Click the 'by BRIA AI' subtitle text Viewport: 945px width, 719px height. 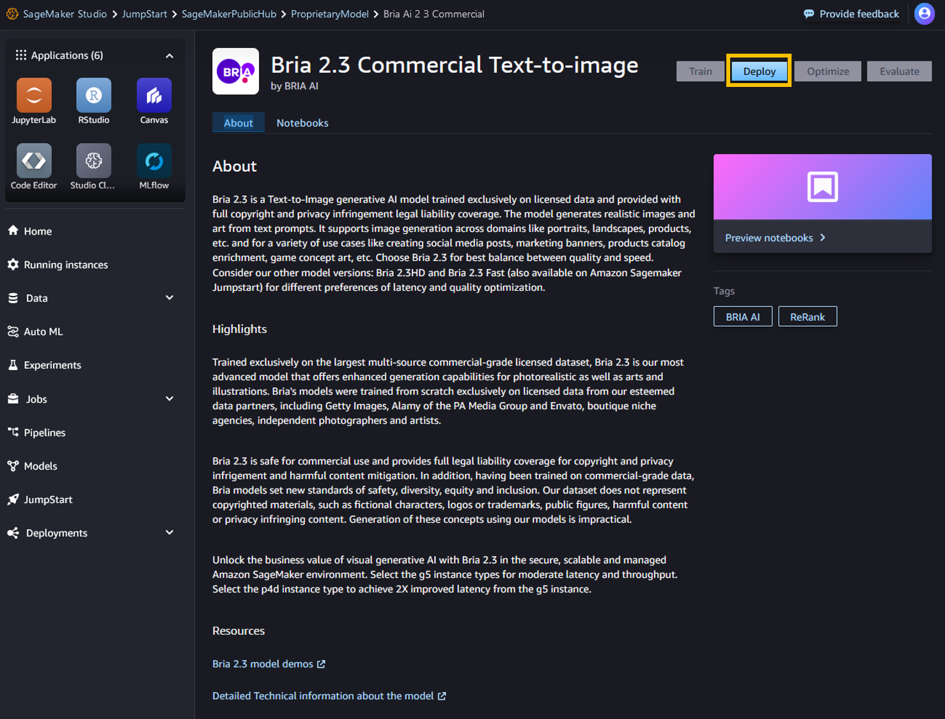(x=295, y=86)
